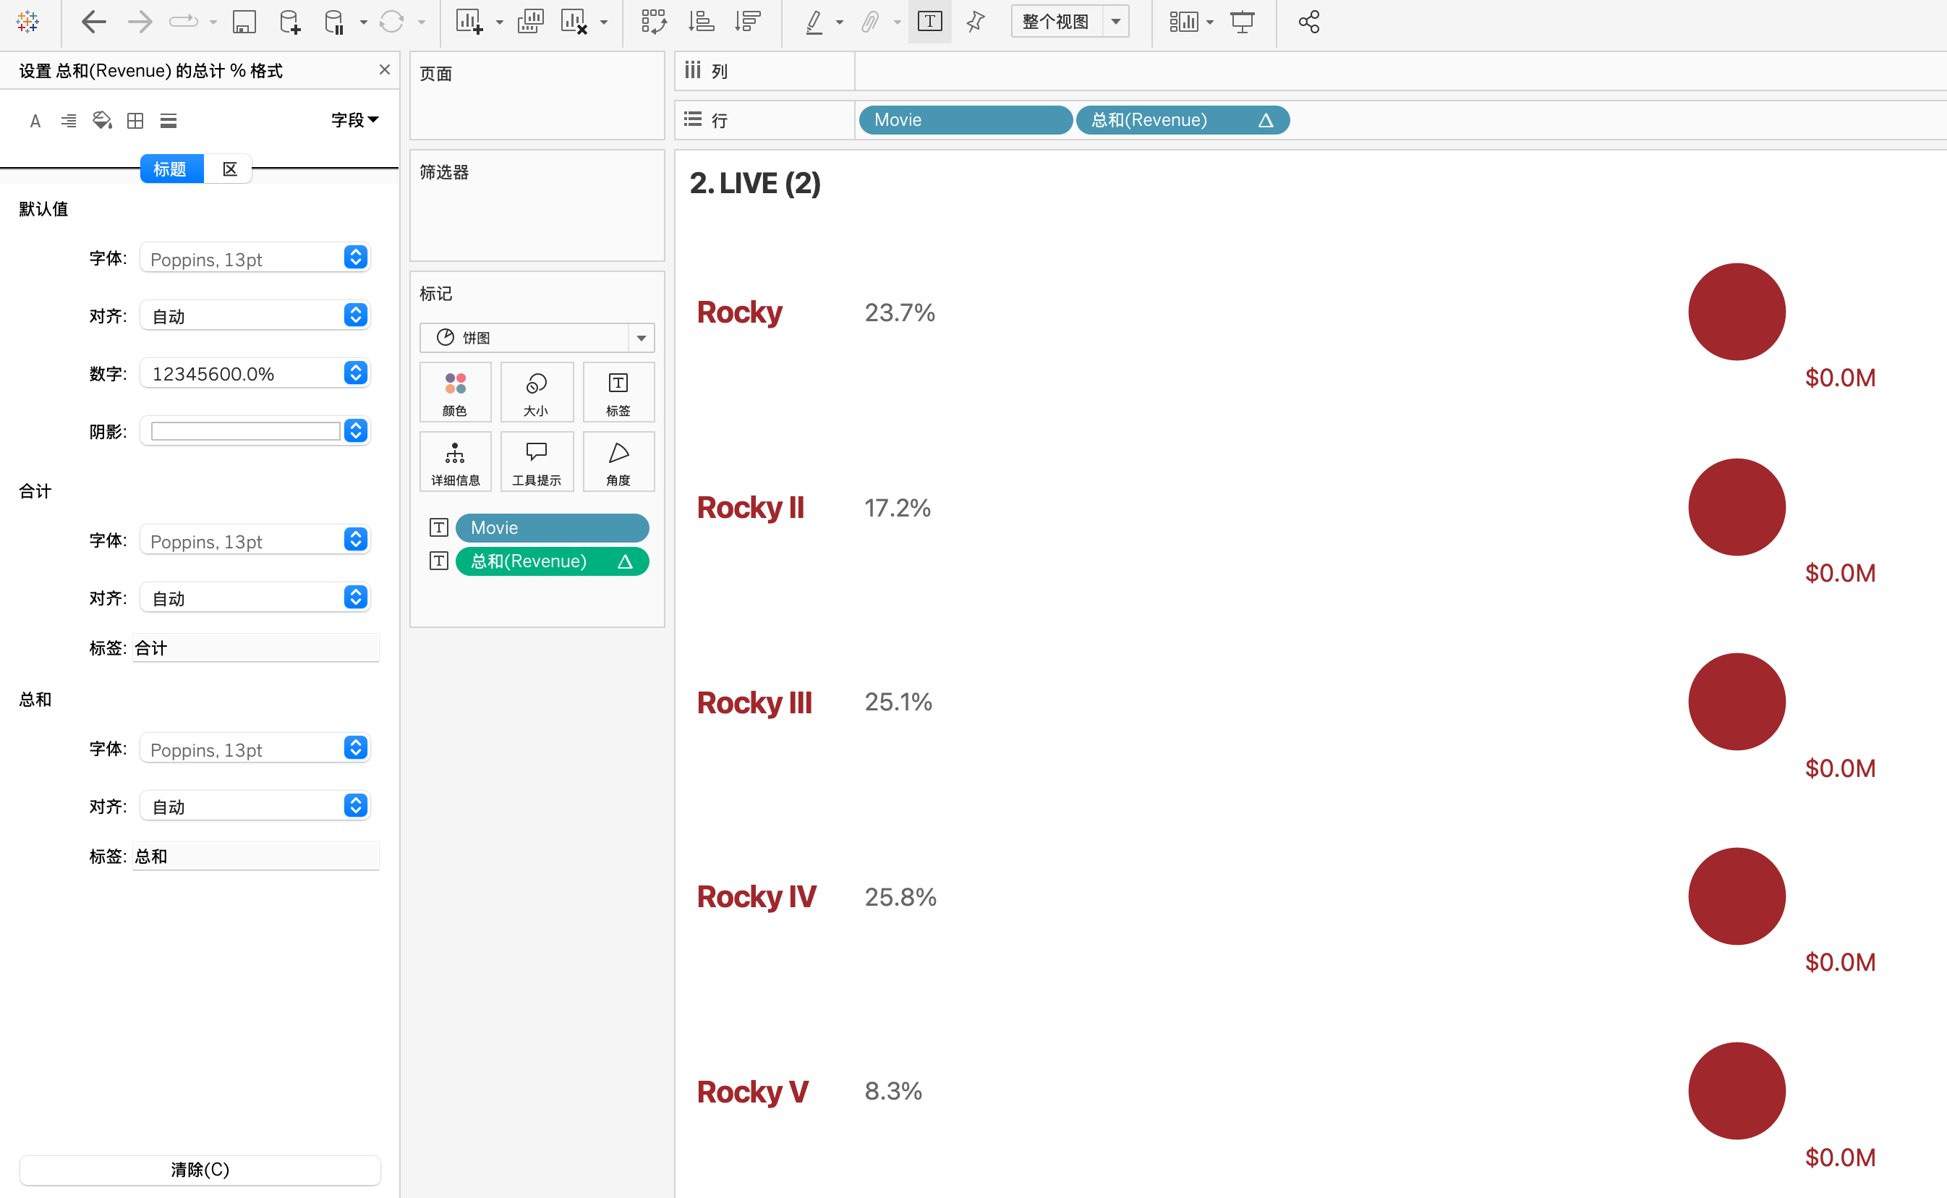
Task: Click the undo back arrow in toolbar
Action: [x=93, y=22]
